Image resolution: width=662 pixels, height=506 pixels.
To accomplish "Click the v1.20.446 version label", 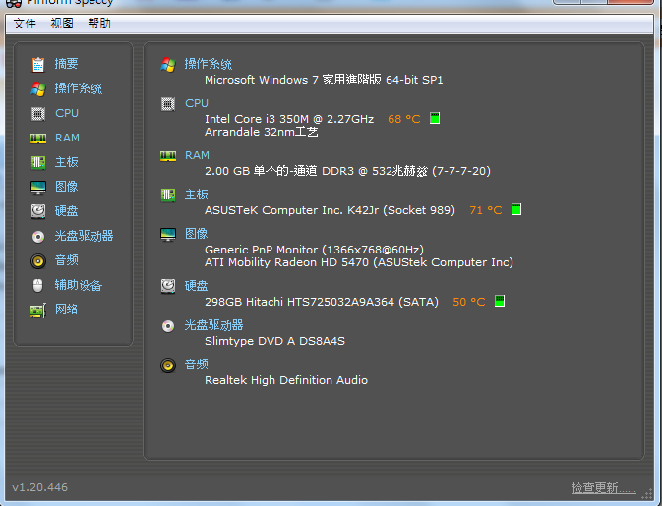I will click(39, 487).
